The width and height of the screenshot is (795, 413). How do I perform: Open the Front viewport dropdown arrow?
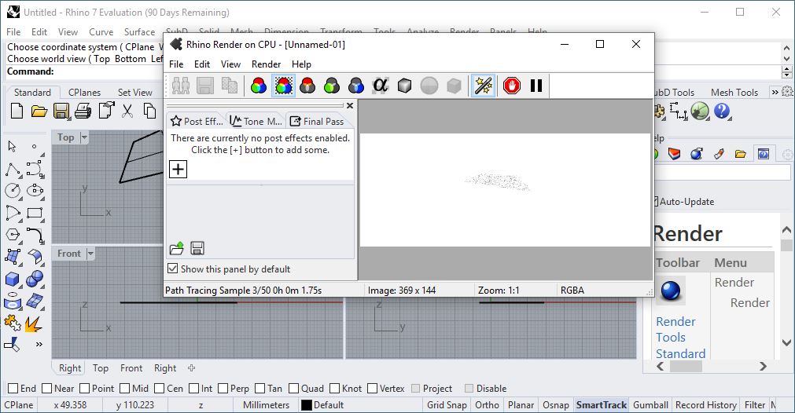point(90,253)
